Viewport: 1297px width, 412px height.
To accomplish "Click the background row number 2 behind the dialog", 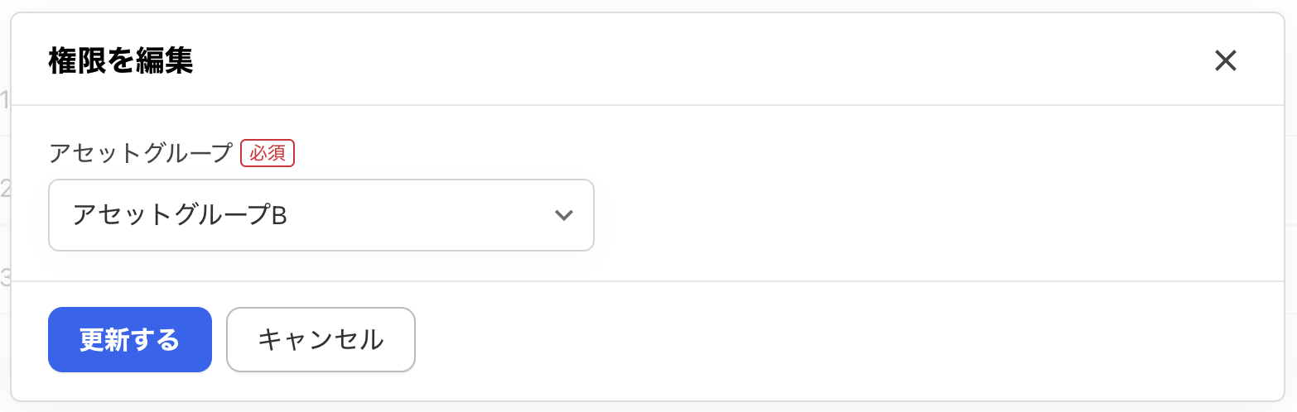I will coord(5,189).
